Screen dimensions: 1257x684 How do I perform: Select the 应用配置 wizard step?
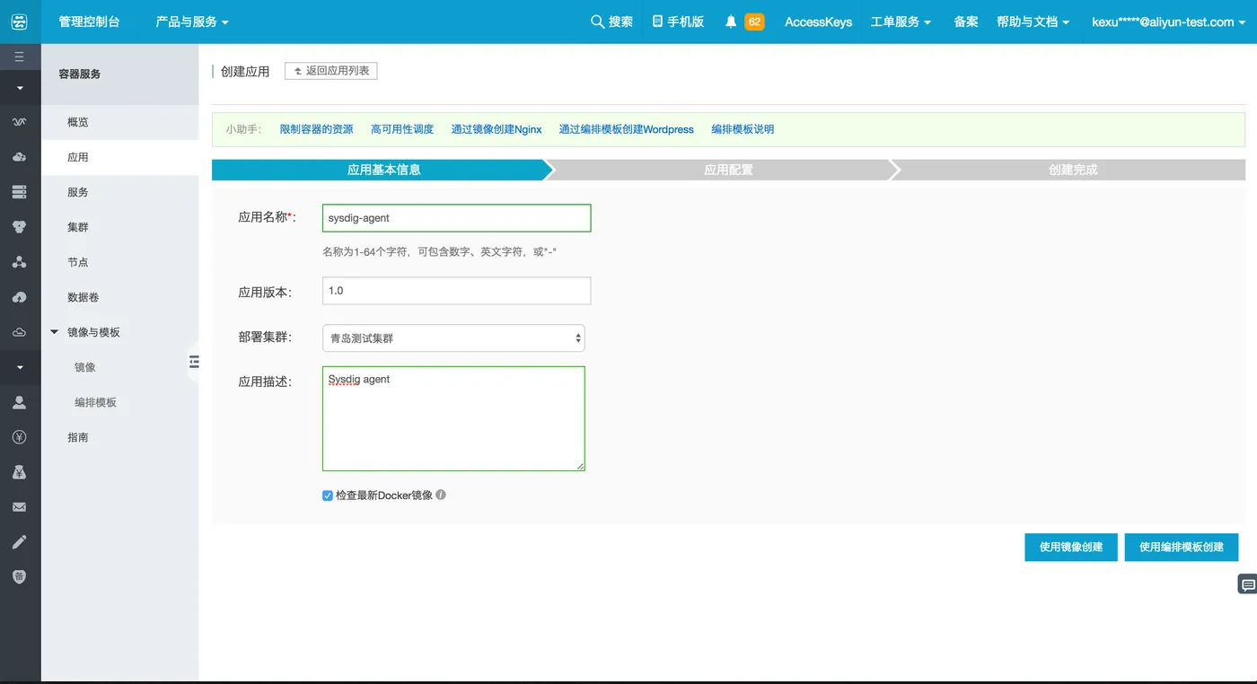[x=728, y=170]
